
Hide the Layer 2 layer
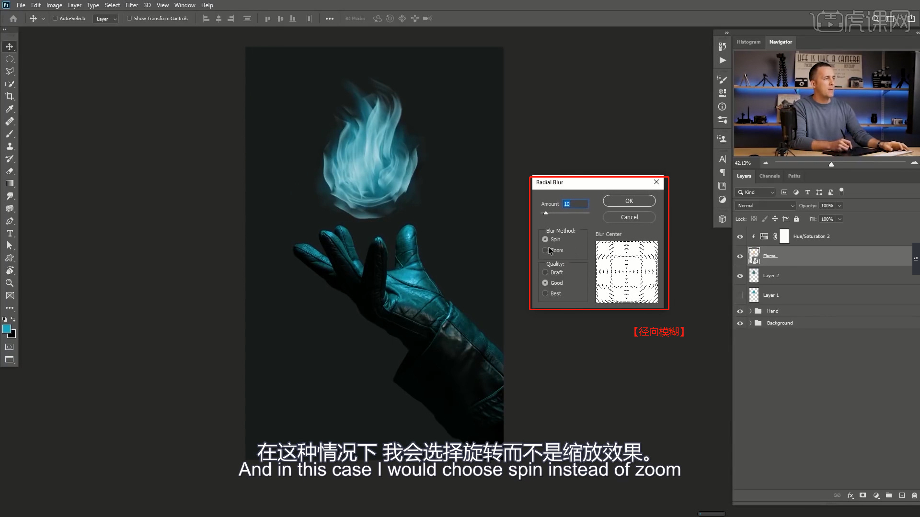click(x=740, y=276)
